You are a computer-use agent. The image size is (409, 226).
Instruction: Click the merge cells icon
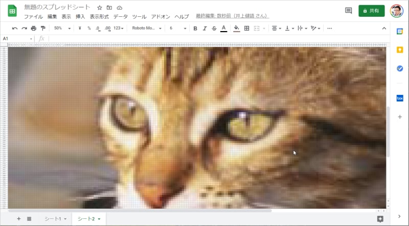257,29
